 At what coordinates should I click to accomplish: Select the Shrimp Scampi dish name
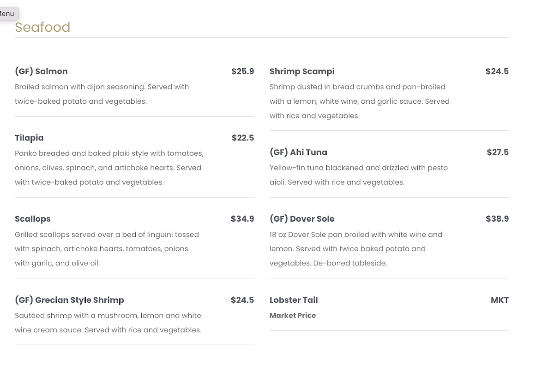click(302, 71)
